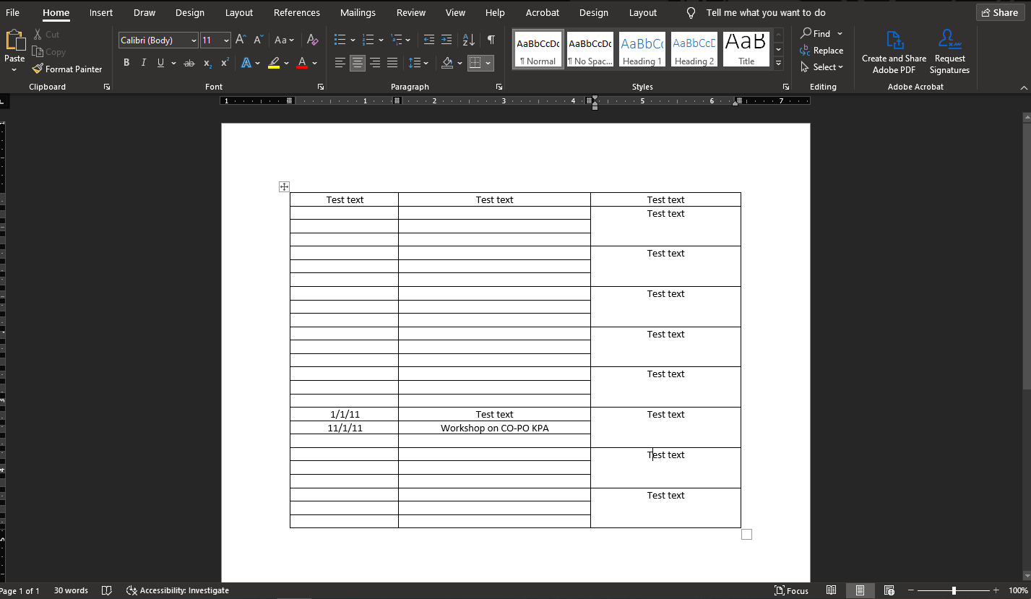Open the Calibri (Body) font dropdown
This screenshot has width=1031, height=599.
pyautogui.click(x=194, y=40)
